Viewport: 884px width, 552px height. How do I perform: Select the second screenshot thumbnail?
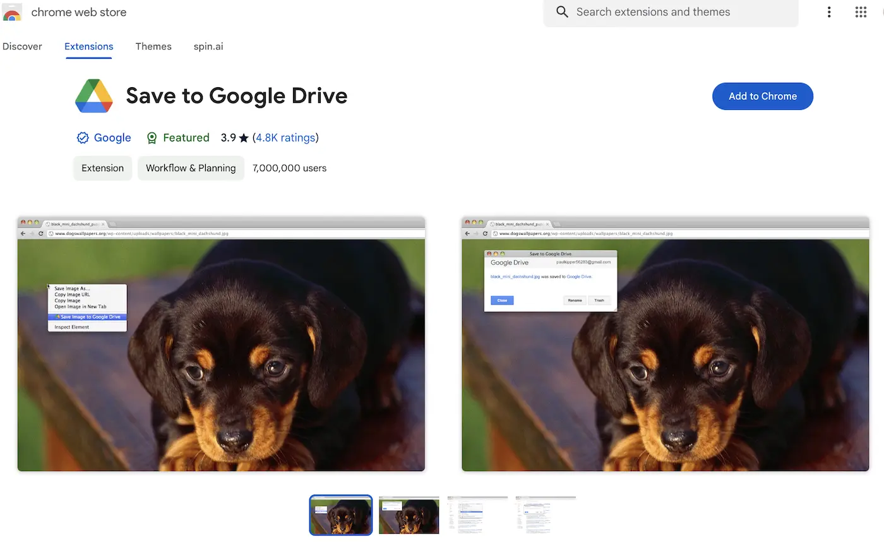click(409, 515)
